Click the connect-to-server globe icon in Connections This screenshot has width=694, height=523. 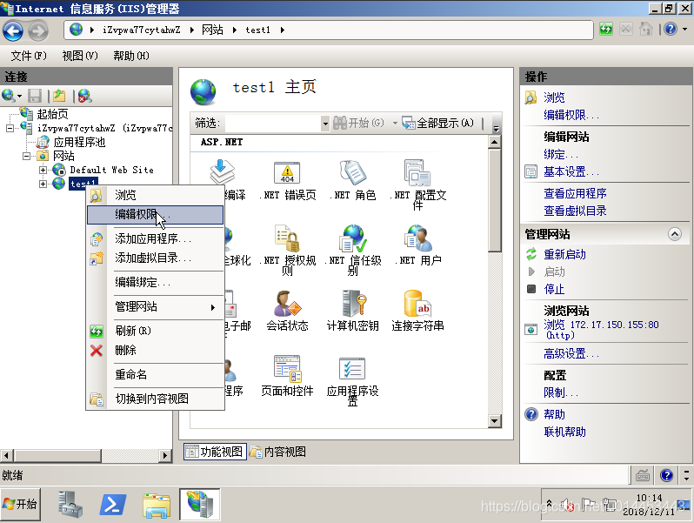click(x=8, y=95)
